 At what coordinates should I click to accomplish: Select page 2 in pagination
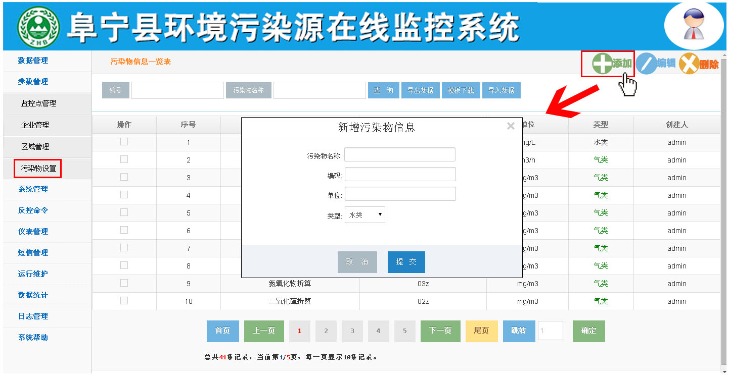[326, 331]
